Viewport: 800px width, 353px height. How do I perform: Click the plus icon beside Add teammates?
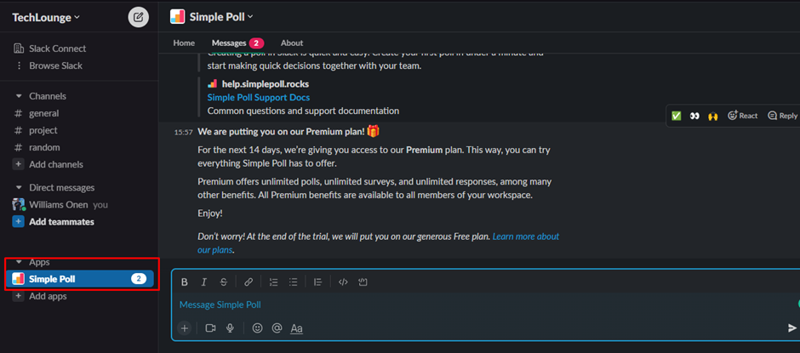[19, 222]
